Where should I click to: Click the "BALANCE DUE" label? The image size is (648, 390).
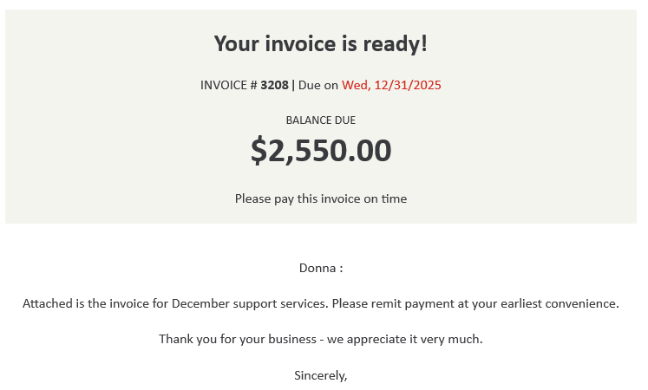[x=320, y=120]
